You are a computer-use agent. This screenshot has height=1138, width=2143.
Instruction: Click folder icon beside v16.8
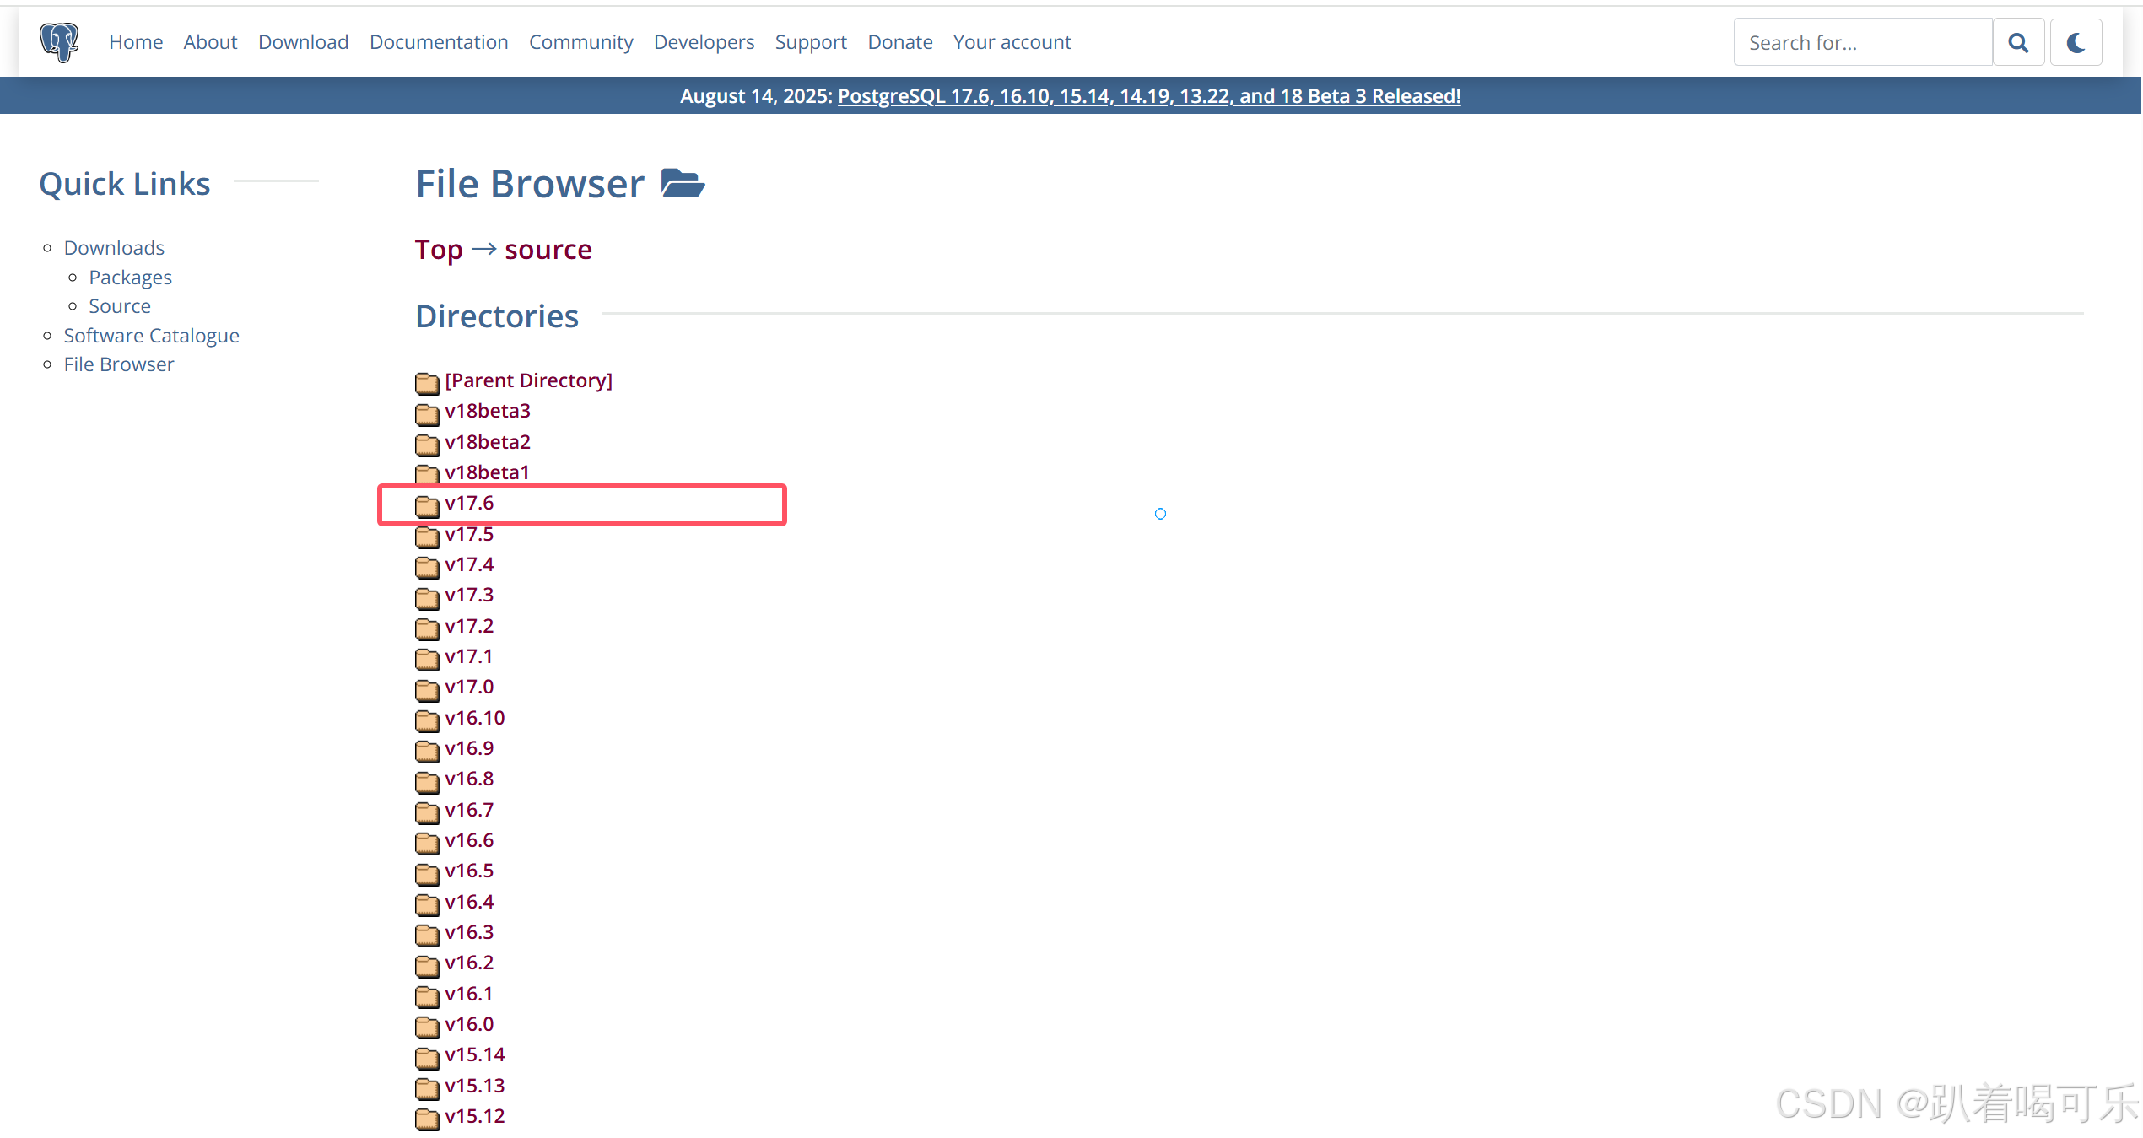click(x=428, y=782)
